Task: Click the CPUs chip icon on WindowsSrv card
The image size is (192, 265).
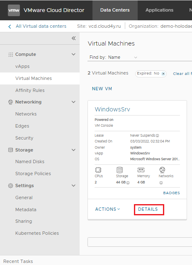Action: click(98, 169)
